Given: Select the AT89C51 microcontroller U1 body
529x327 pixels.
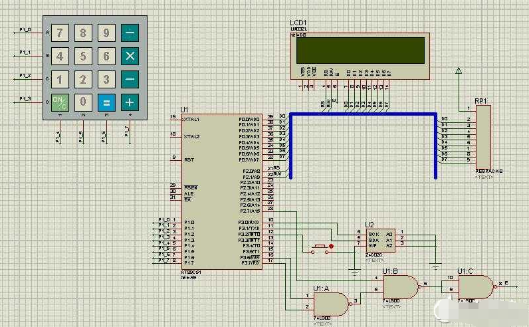Looking at the screenshot, I should (x=222, y=191).
